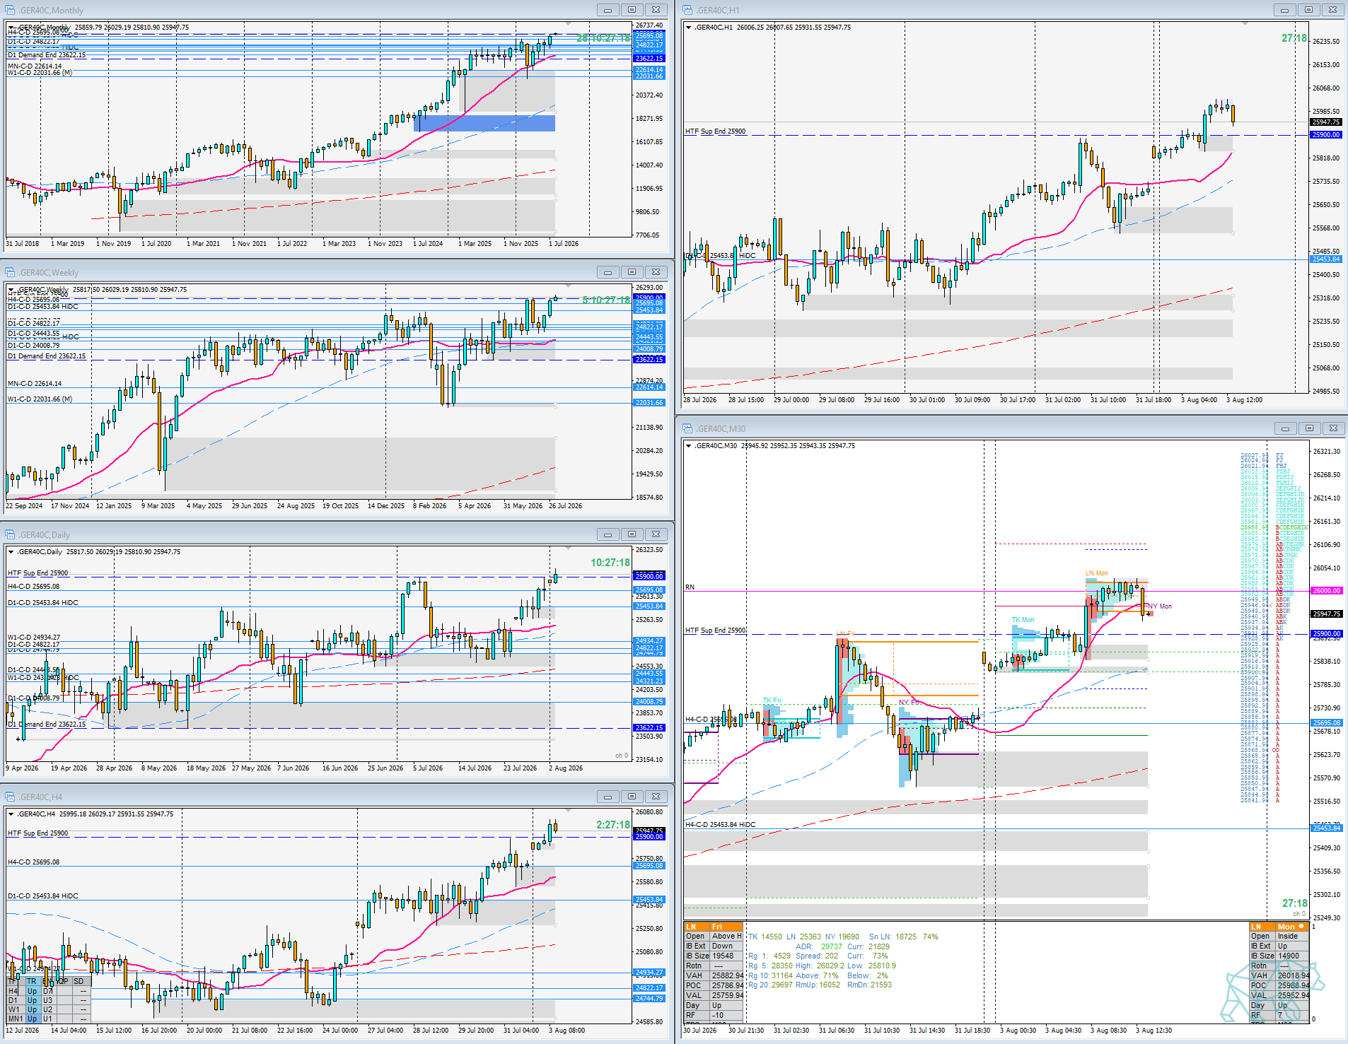
Task: Minimize the GER40C,Monthly chart window
Action: coord(608,10)
